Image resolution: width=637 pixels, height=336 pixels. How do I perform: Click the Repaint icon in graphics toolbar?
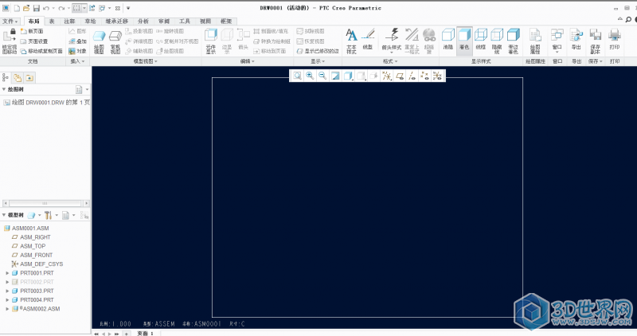pos(335,76)
